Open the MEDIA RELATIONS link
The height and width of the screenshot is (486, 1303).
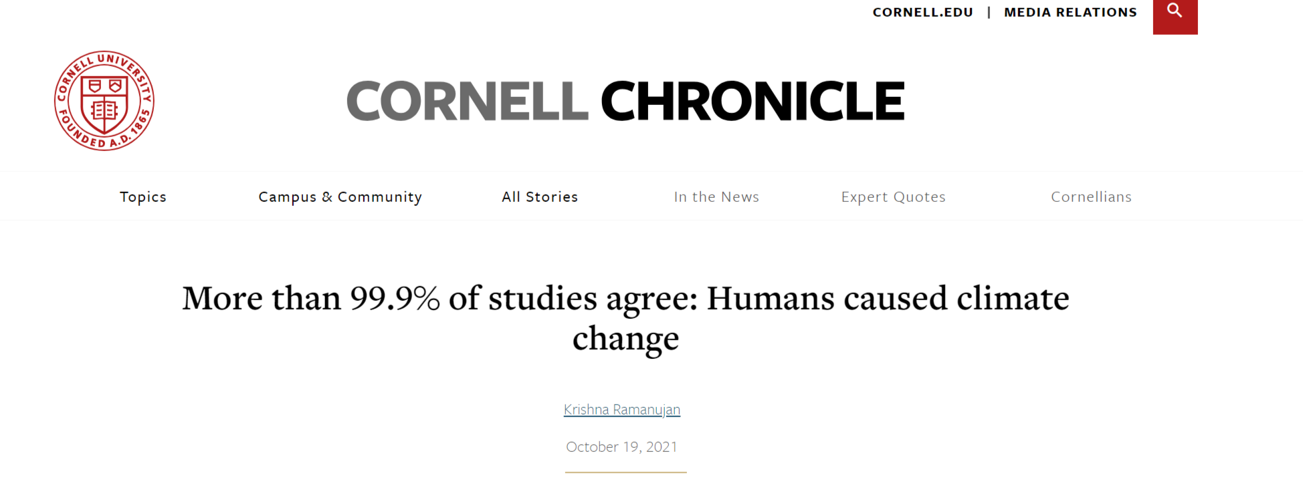point(1070,12)
